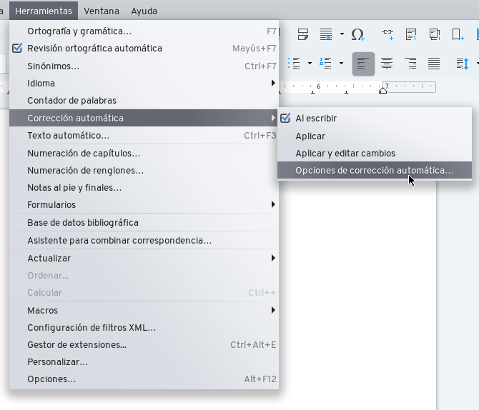Open Configuración de filtros XML…
Image resolution: width=479 pixels, height=410 pixels.
(x=144, y=328)
